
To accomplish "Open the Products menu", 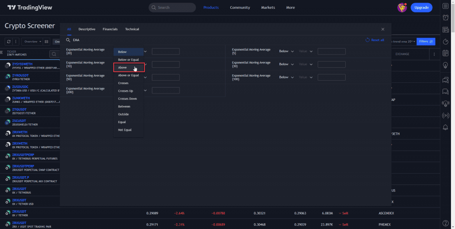I will pyautogui.click(x=211, y=8).
